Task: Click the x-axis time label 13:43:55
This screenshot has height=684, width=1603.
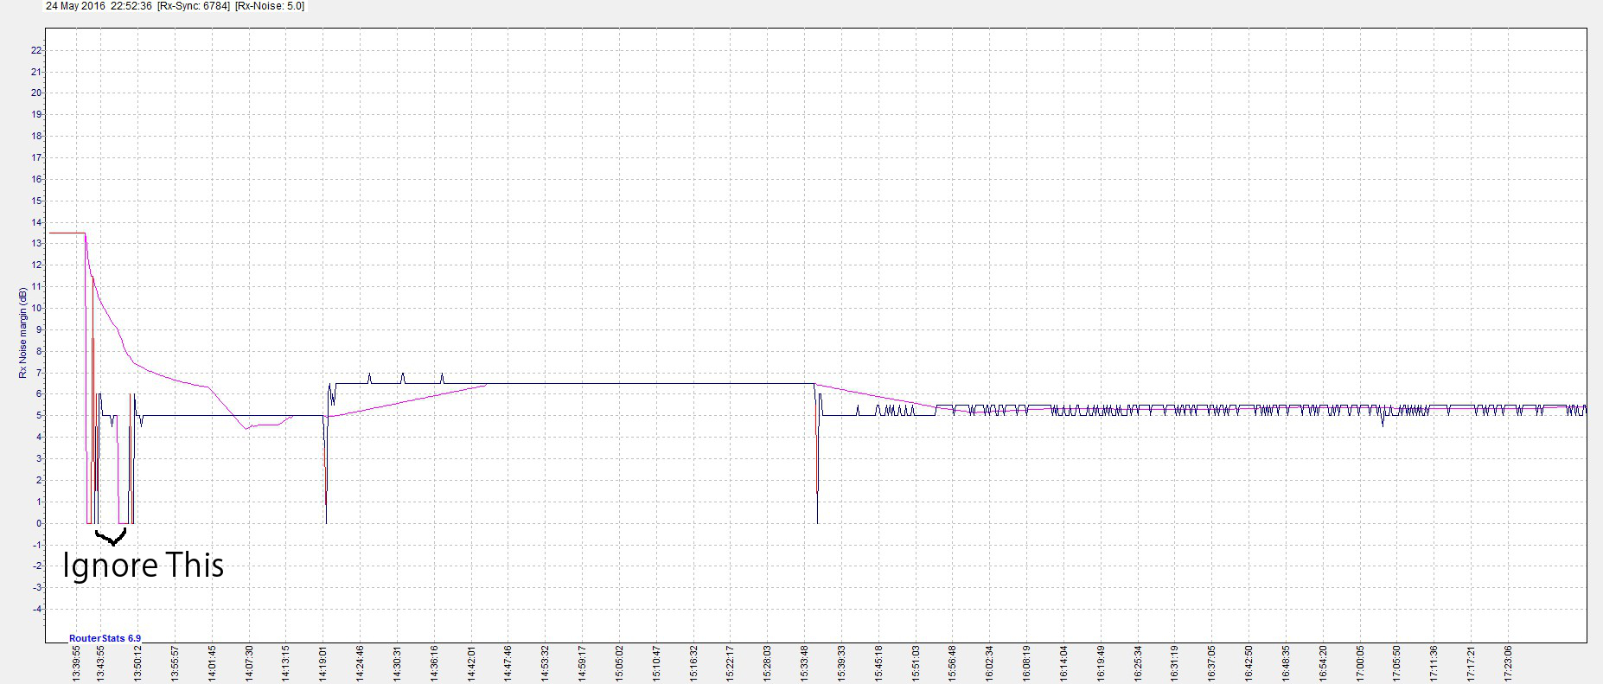Action: [x=100, y=664]
